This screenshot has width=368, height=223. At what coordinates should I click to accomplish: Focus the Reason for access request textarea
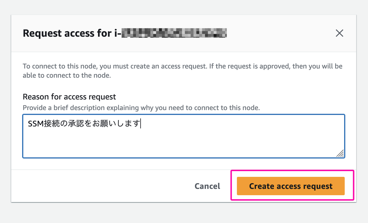tap(184, 136)
